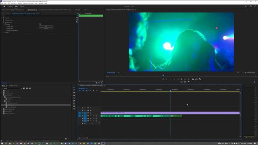Toggle Snap in the timeline
This screenshot has height=145, width=258.
click(83, 91)
